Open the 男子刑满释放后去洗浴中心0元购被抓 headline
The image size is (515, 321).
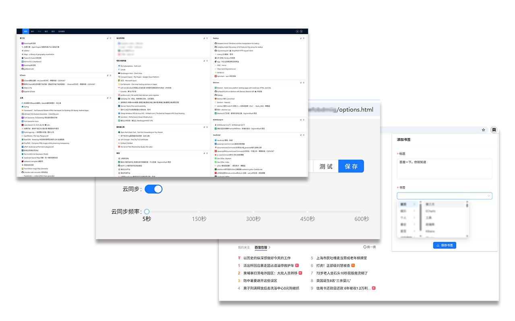tap(271, 288)
